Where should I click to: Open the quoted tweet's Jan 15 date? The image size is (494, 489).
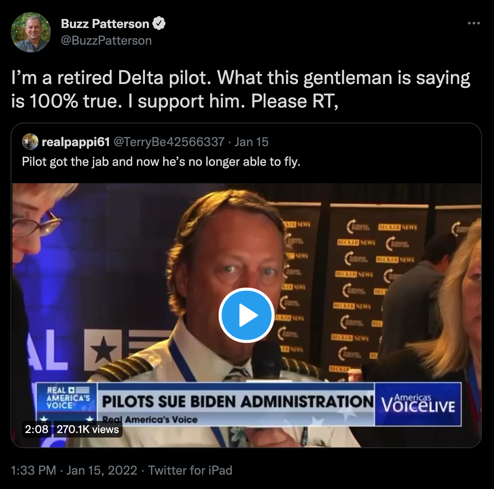click(x=252, y=142)
